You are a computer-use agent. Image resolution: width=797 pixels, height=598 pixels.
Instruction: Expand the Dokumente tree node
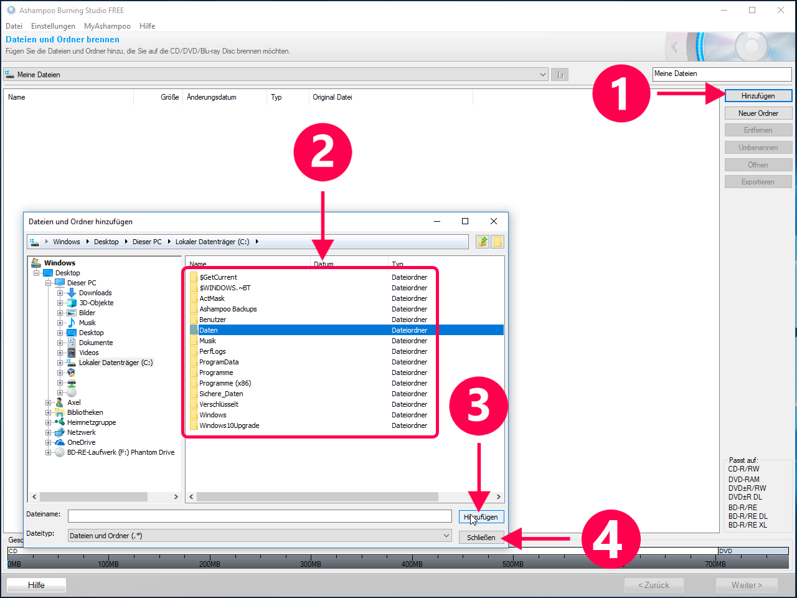pos(60,343)
